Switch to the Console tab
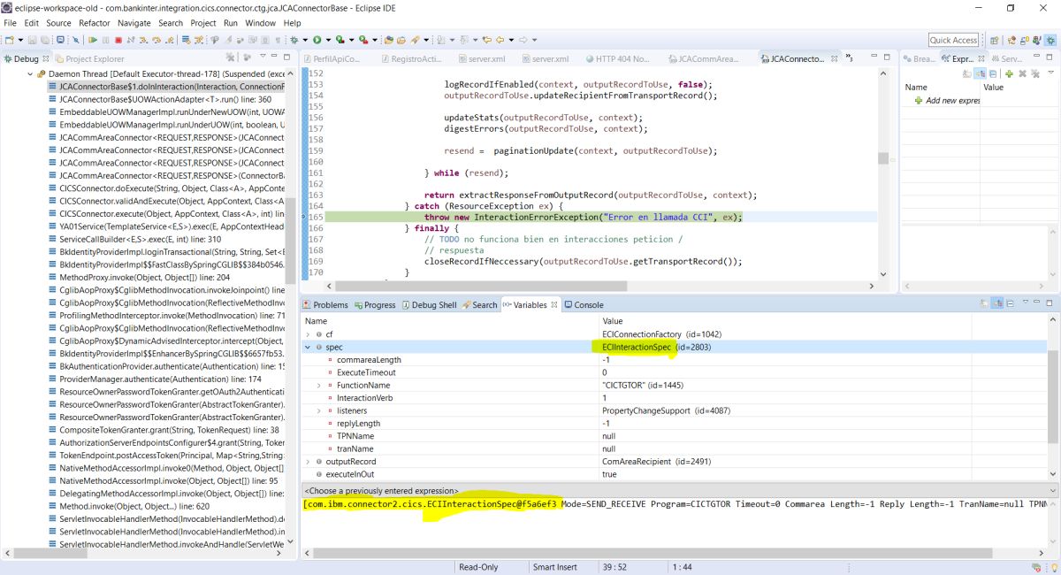The width and height of the screenshot is (1061, 575). pyautogui.click(x=584, y=304)
